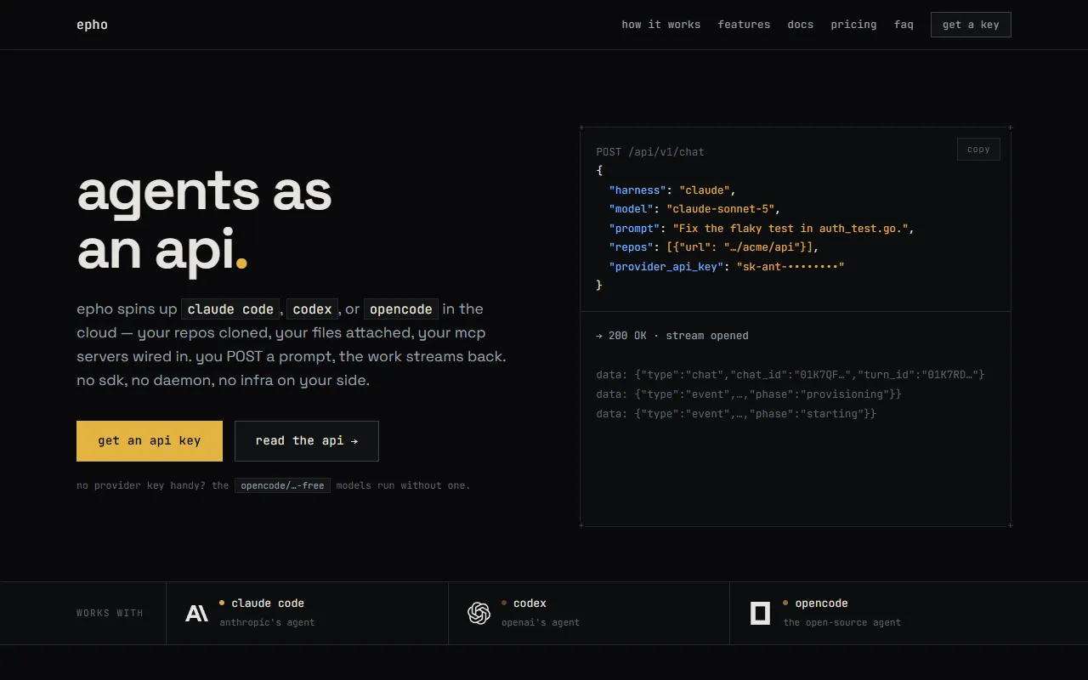Click the opencode inline tag in description
The height and width of the screenshot is (680, 1088).
401,309
